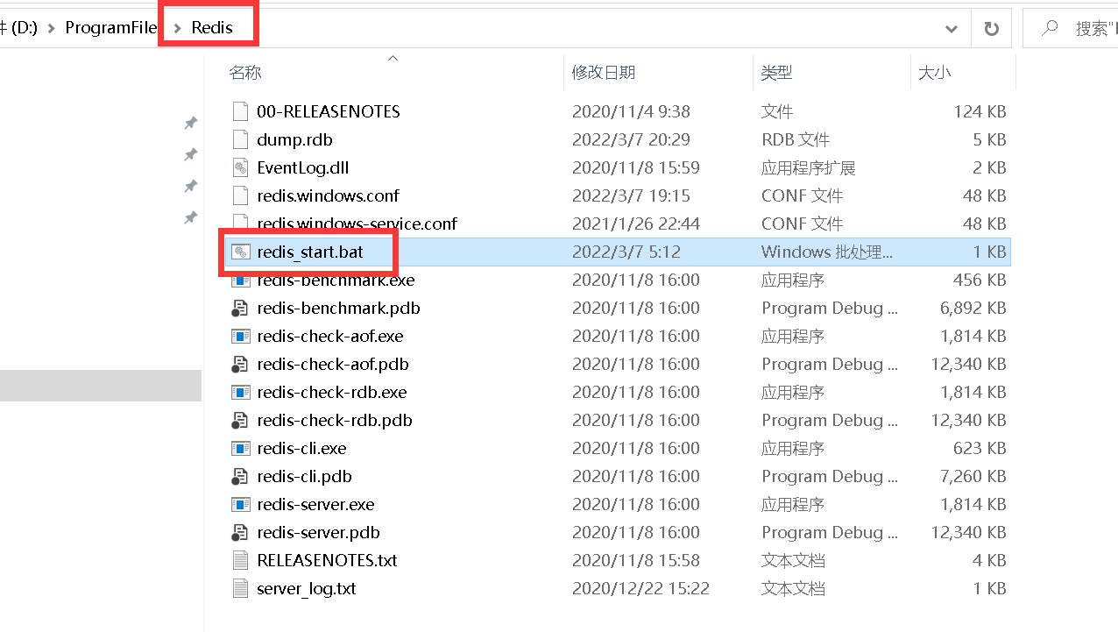Click the search magnifier icon
Image resolution: width=1118 pixels, height=632 pixels.
tap(1050, 27)
